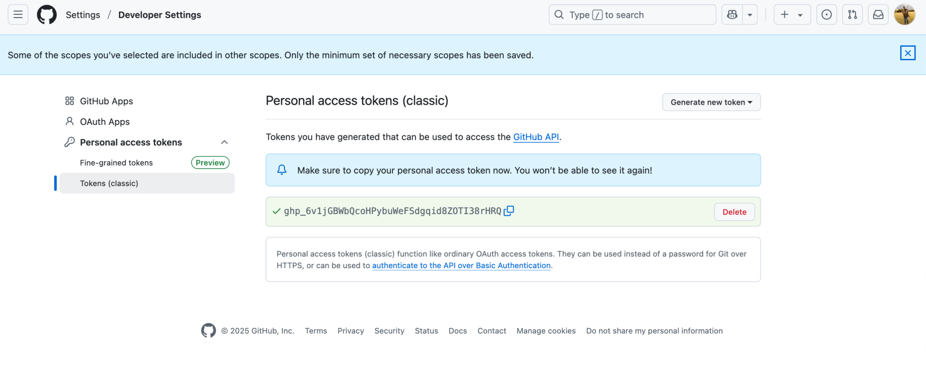926x376 pixels.
Task: Delete the generated token
Action: click(x=734, y=212)
